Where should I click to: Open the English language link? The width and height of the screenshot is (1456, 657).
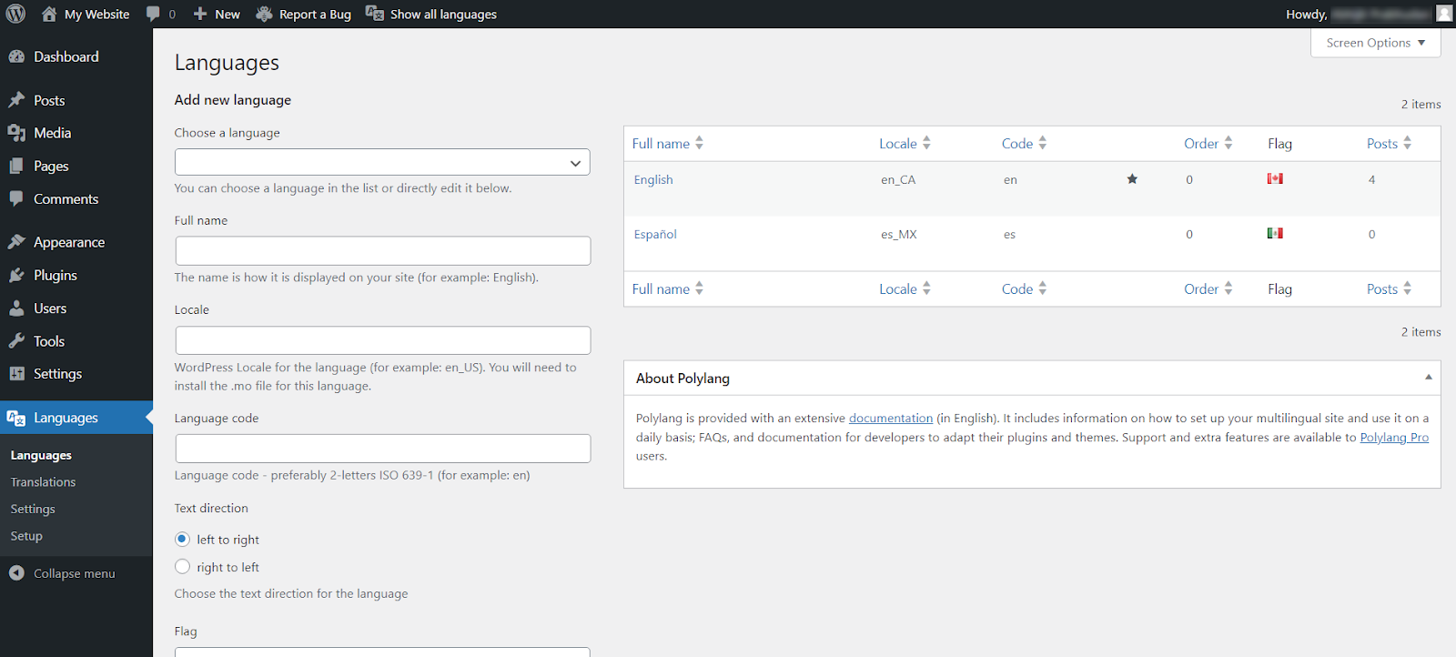pos(653,180)
